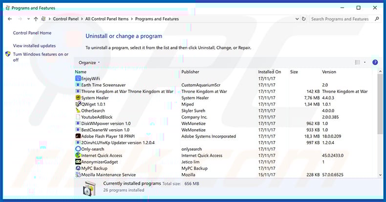Click the Jetico lim publisher cell

click(x=190, y=162)
